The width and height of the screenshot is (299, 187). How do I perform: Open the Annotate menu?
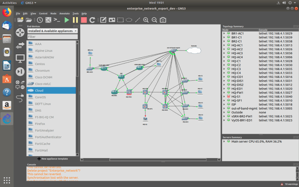pos(65,14)
